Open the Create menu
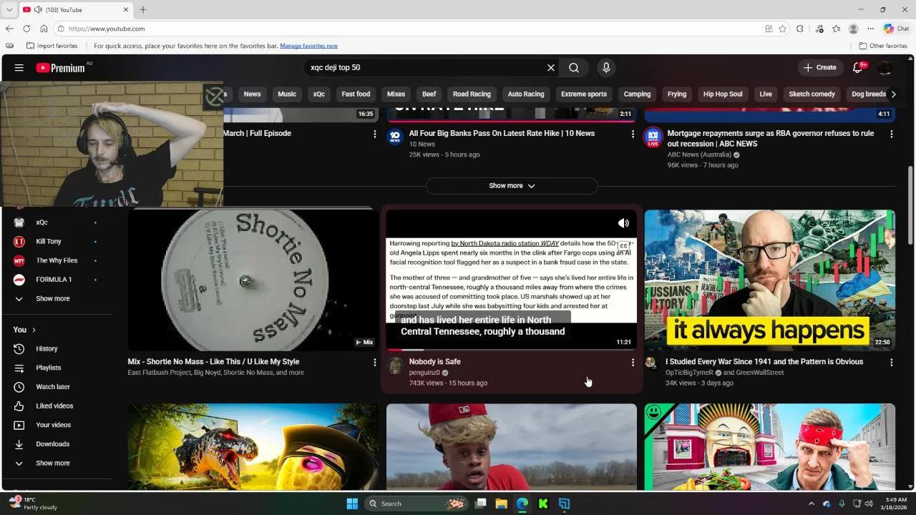 pos(820,67)
